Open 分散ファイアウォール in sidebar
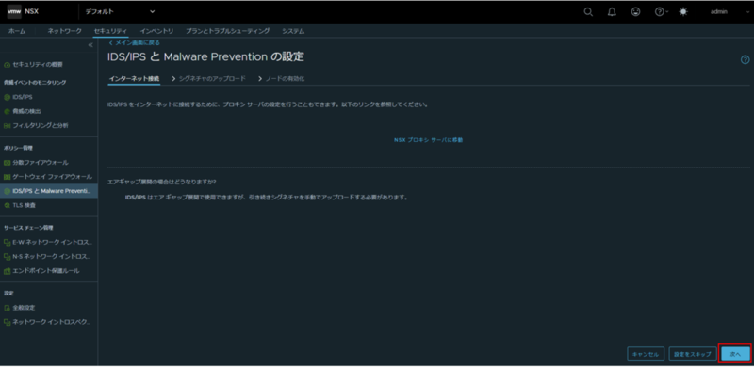The width and height of the screenshot is (754, 367). (x=41, y=163)
